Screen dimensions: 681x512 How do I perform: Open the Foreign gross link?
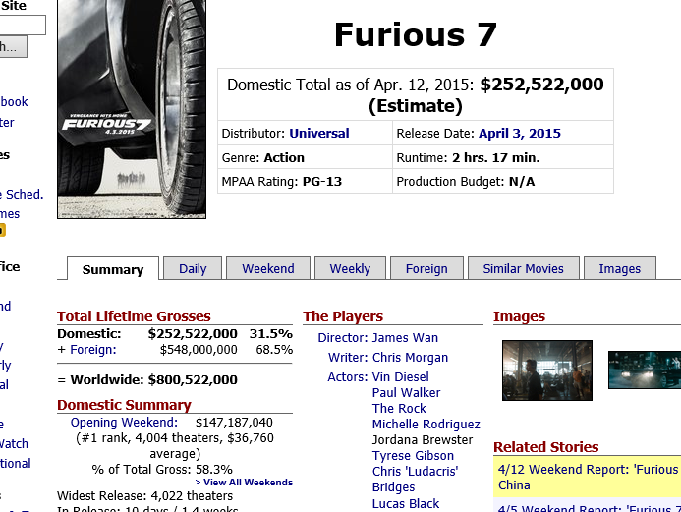click(x=92, y=350)
